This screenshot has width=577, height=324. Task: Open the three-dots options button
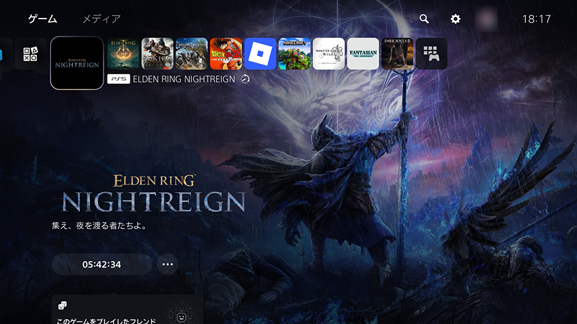(x=168, y=265)
